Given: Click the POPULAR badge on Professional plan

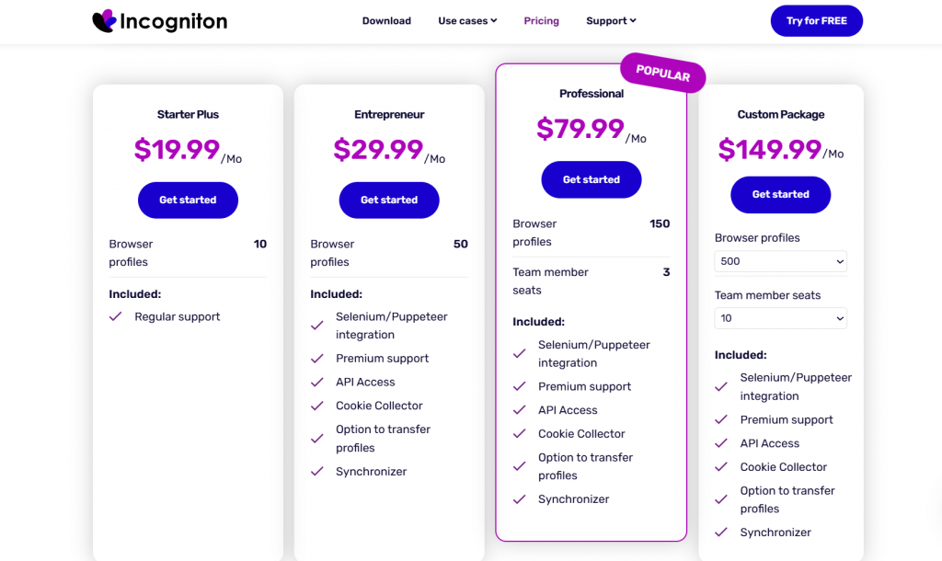Looking at the screenshot, I should point(662,74).
